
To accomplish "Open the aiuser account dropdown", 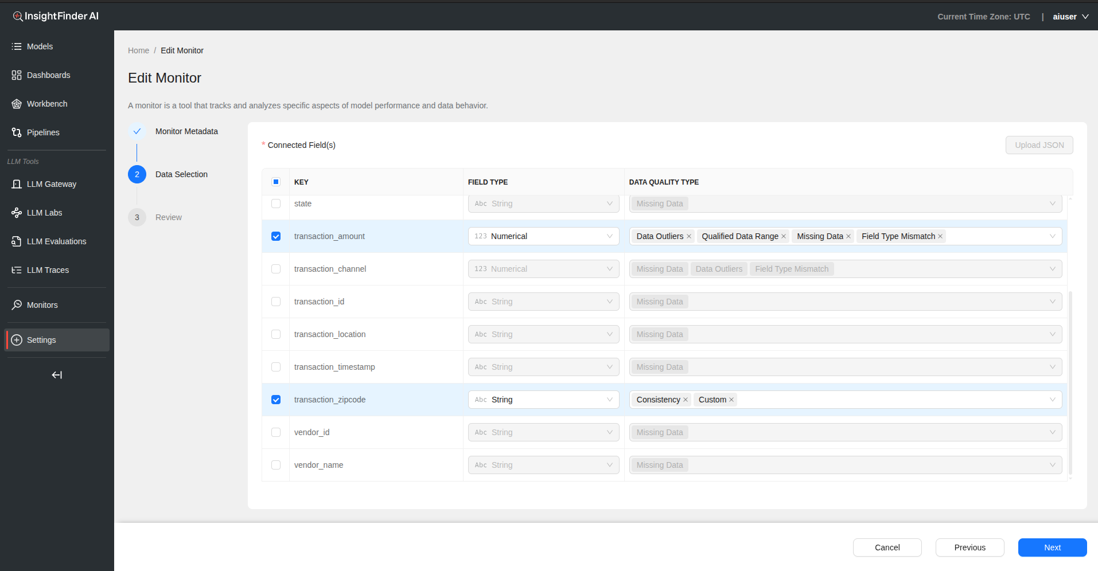I will pyautogui.click(x=1070, y=17).
